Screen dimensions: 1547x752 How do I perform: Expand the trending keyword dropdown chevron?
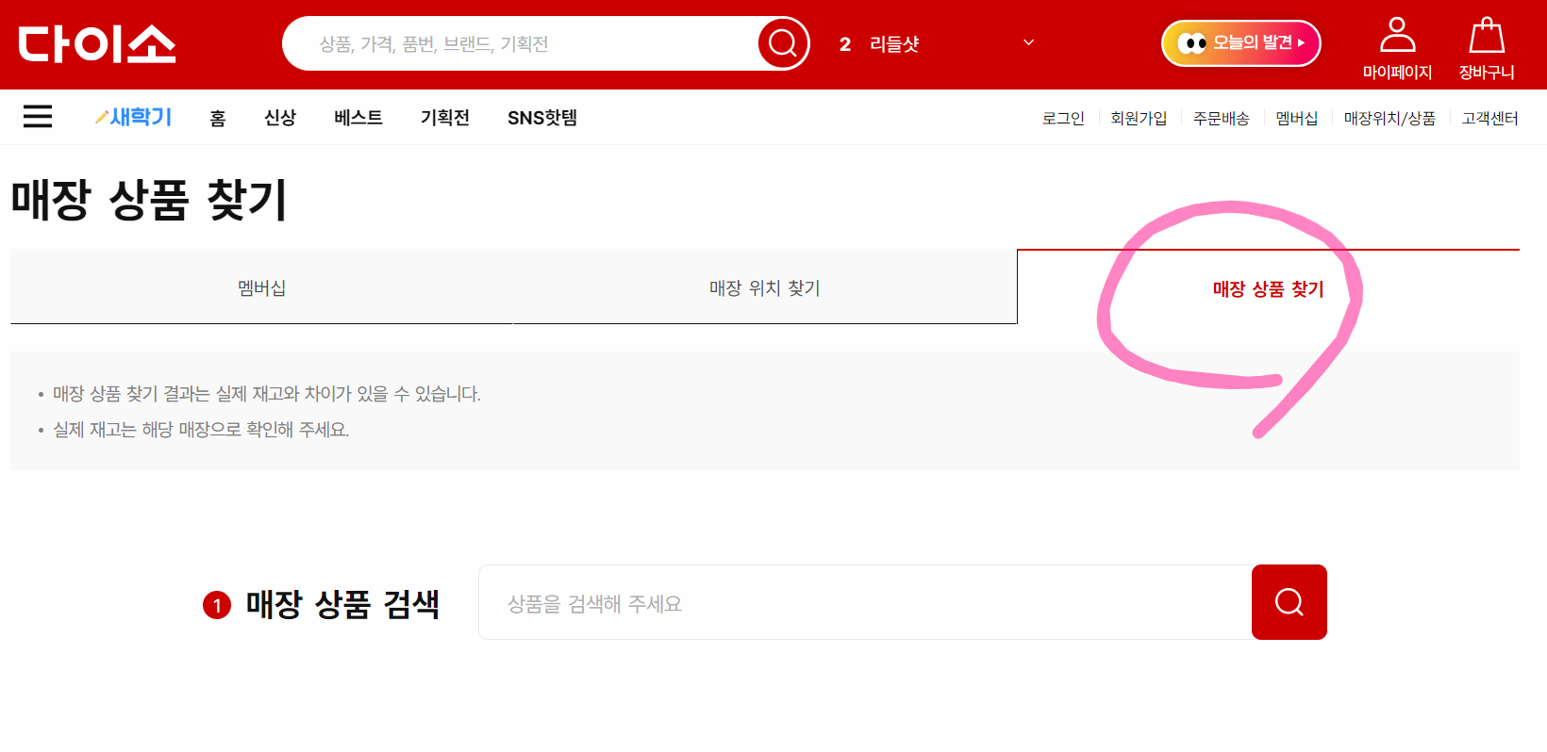tap(1029, 42)
